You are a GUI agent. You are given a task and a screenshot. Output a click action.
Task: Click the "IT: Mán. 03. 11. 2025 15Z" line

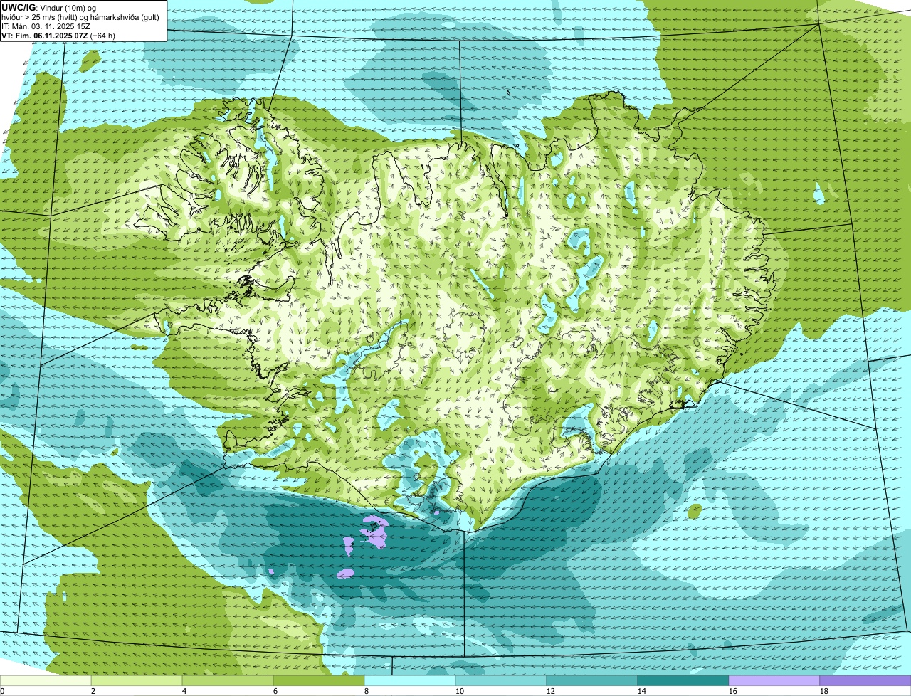coord(46,26)
